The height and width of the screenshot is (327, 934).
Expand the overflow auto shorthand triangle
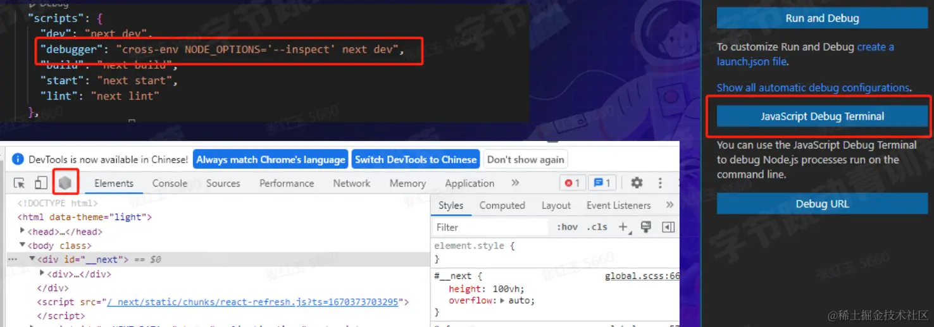tap(502, 300)
